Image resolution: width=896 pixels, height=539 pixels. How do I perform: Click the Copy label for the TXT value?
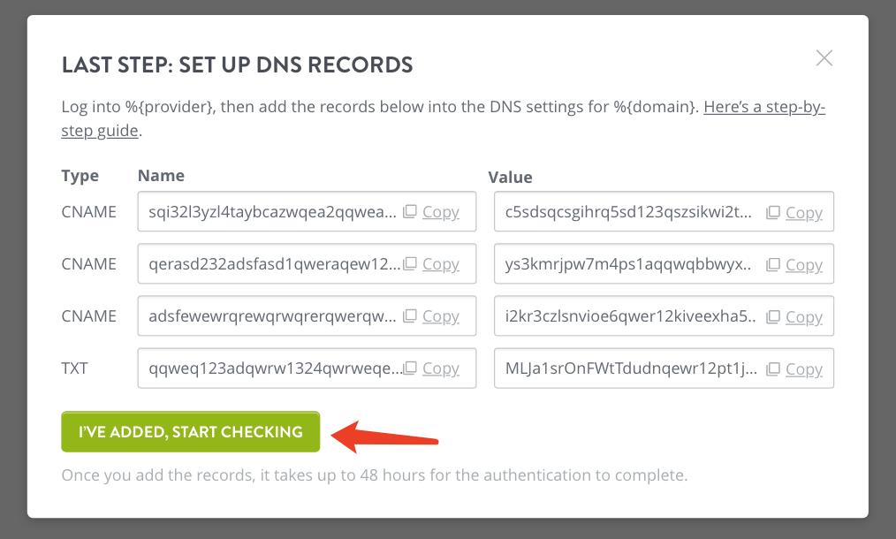point(803,368)
